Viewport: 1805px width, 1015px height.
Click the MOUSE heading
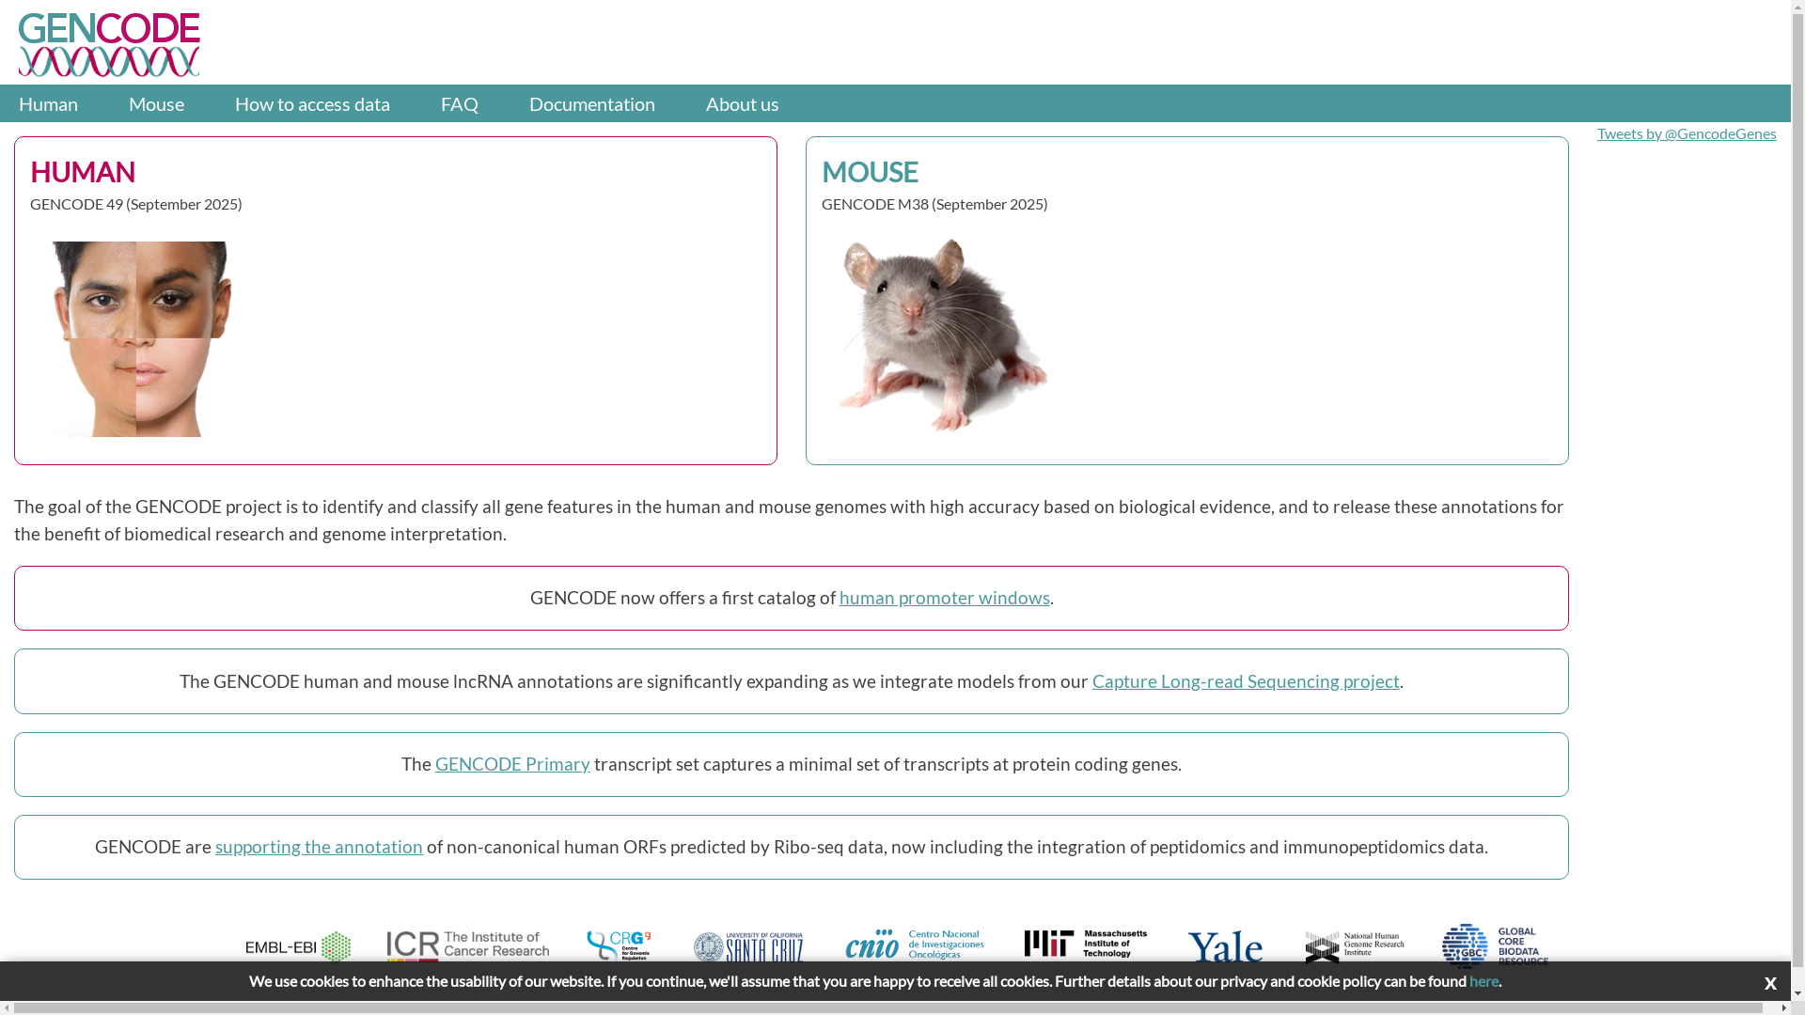(x=870, y=171)
